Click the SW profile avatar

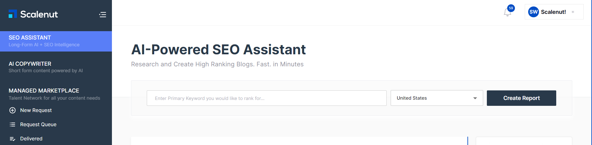pos(533,12)
